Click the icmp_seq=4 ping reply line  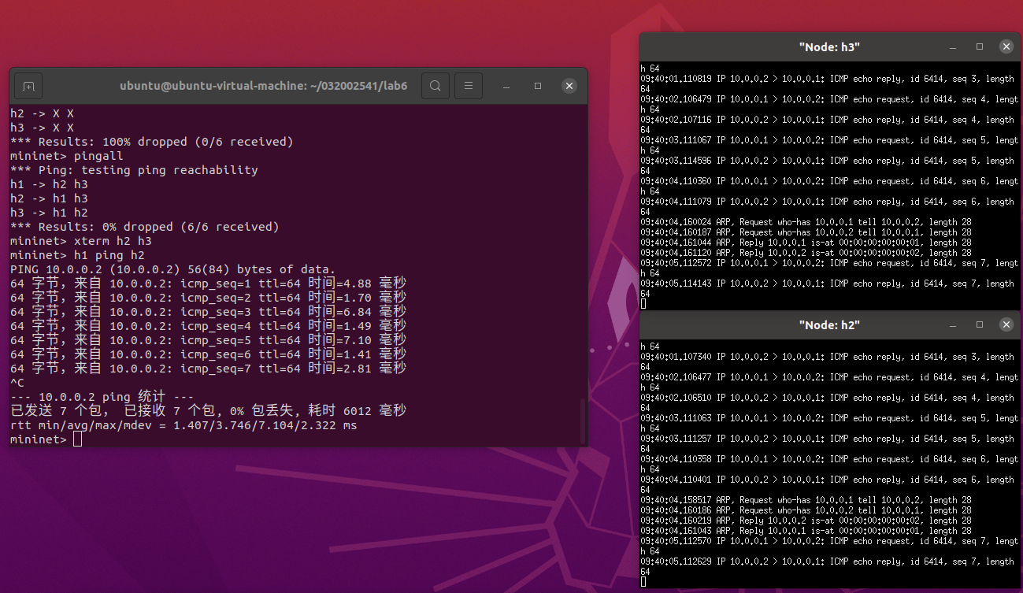coord(209,326)
